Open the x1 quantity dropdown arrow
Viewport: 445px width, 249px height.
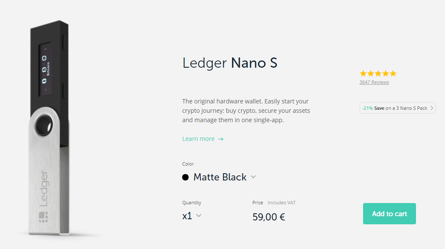198,216
